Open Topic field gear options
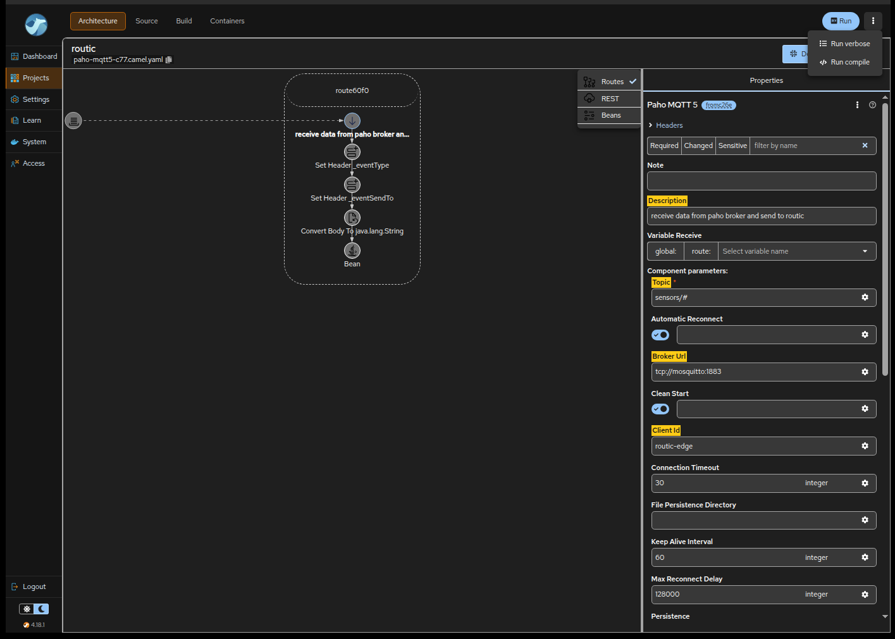The height and width of the screenshot is (639, 895). pyautogui.click(x=865, y=297)
